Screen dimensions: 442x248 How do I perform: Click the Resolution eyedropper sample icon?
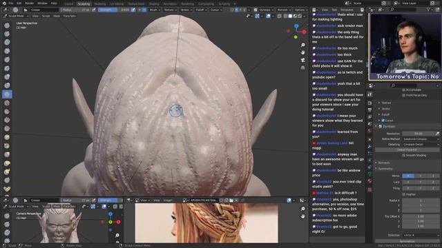(x=437, y=134)
